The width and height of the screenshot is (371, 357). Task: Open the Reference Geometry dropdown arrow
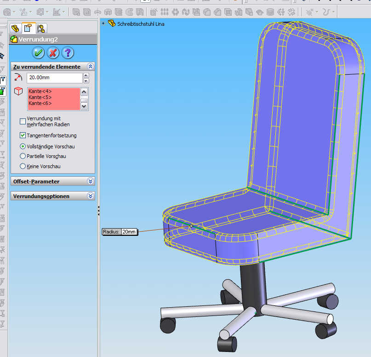(317, 12)
